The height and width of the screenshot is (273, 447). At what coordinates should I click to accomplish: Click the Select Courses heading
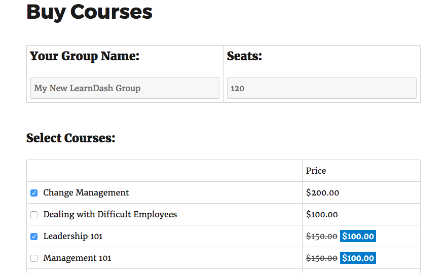point(70,138)
